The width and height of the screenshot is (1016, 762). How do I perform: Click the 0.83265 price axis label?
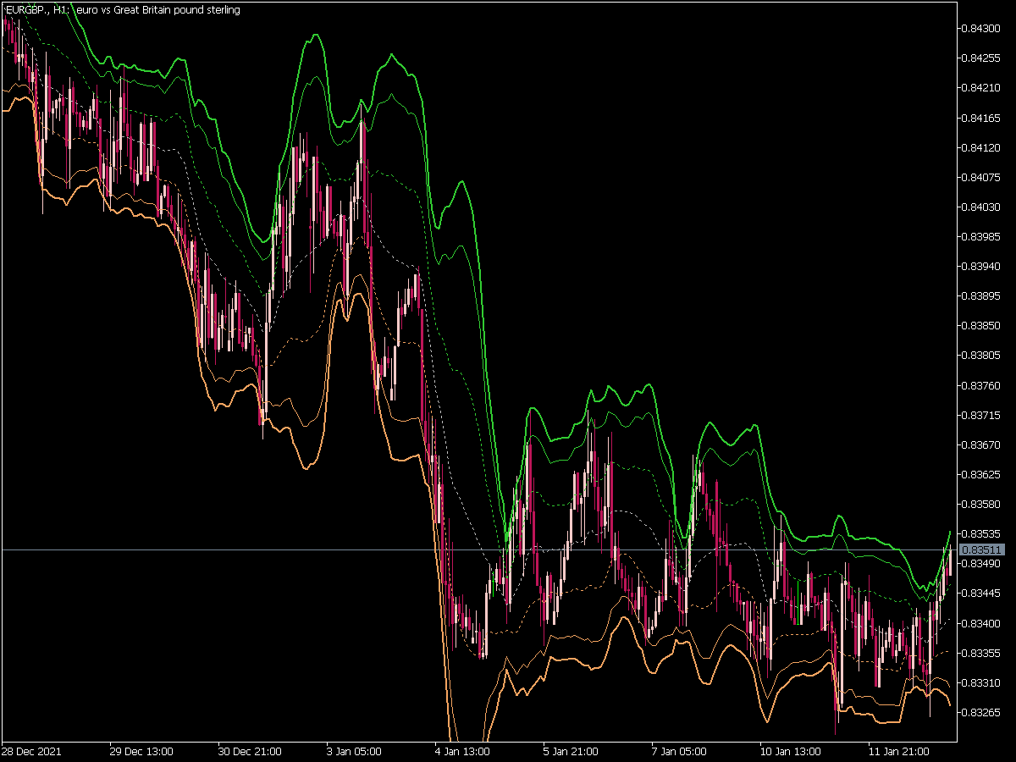tap(982, 712)
